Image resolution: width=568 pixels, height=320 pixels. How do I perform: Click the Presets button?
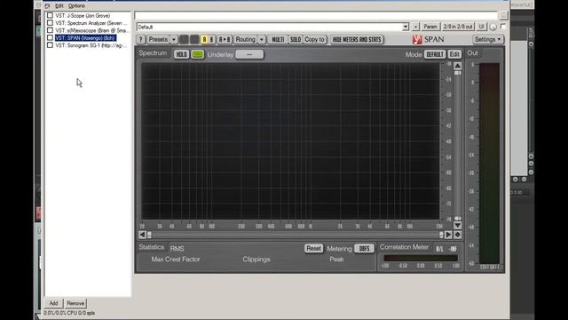pos(158,39)
